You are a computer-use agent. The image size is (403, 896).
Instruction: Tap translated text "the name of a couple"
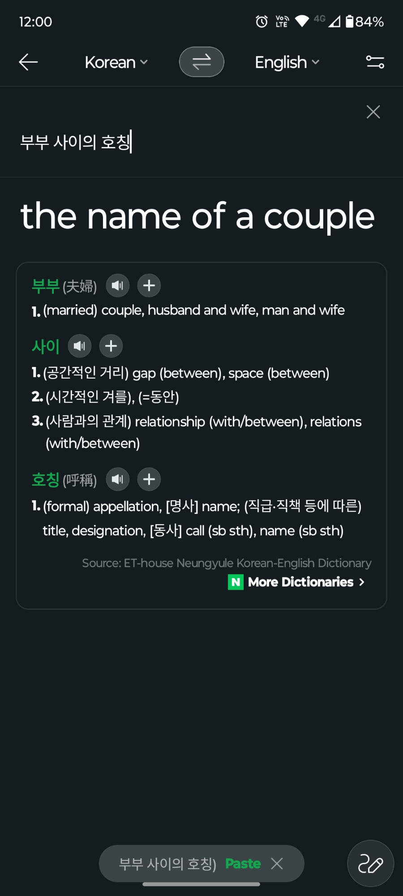197,216
